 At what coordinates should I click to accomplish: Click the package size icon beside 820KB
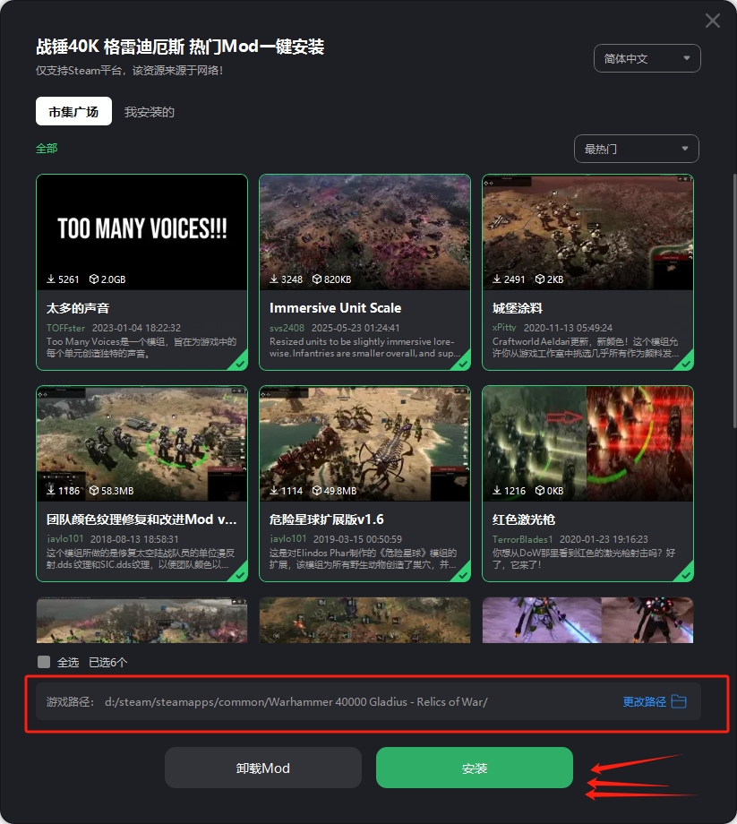pos(317,279)
